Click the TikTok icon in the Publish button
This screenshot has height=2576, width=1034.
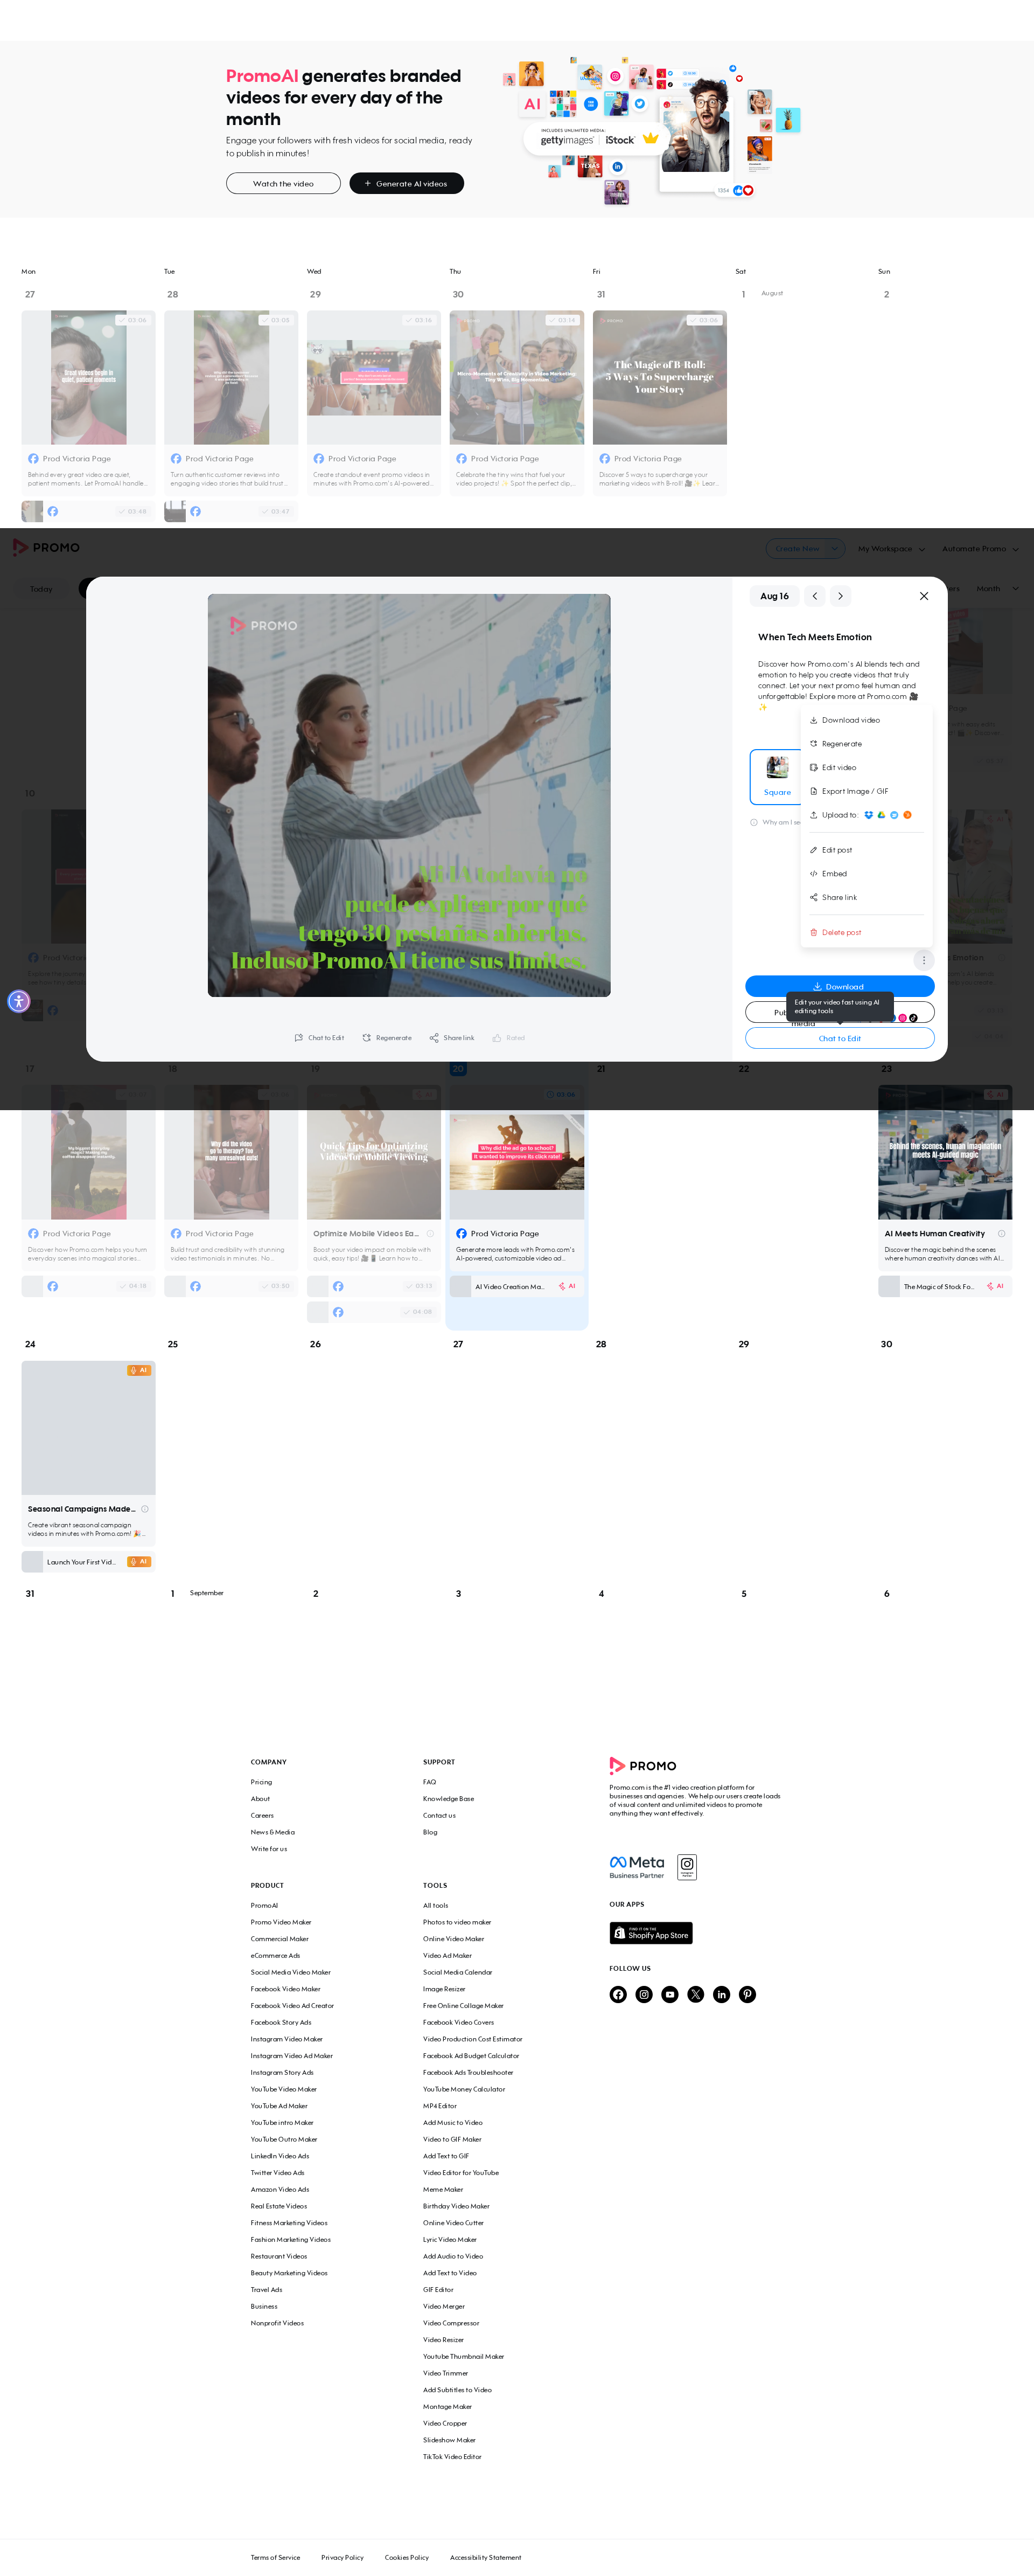pos(913,1018)
